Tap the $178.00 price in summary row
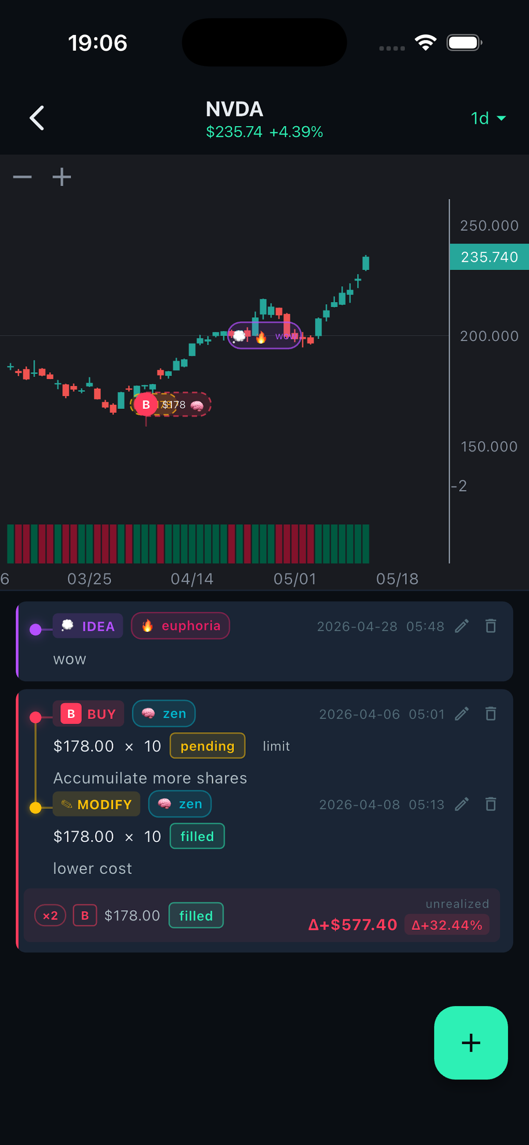 tap(132, 916)
